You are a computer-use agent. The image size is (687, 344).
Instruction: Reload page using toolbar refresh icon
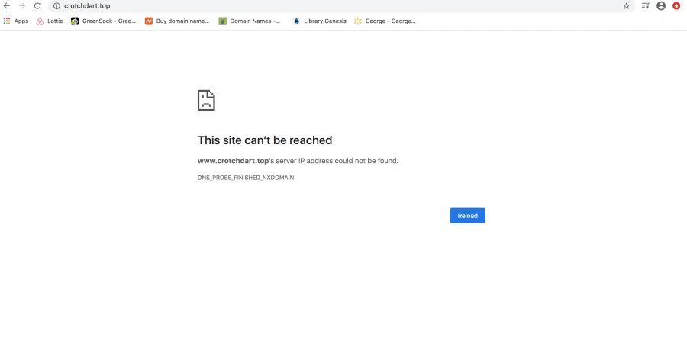pos(37,5)
